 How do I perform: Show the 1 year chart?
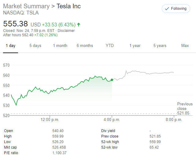135,45
